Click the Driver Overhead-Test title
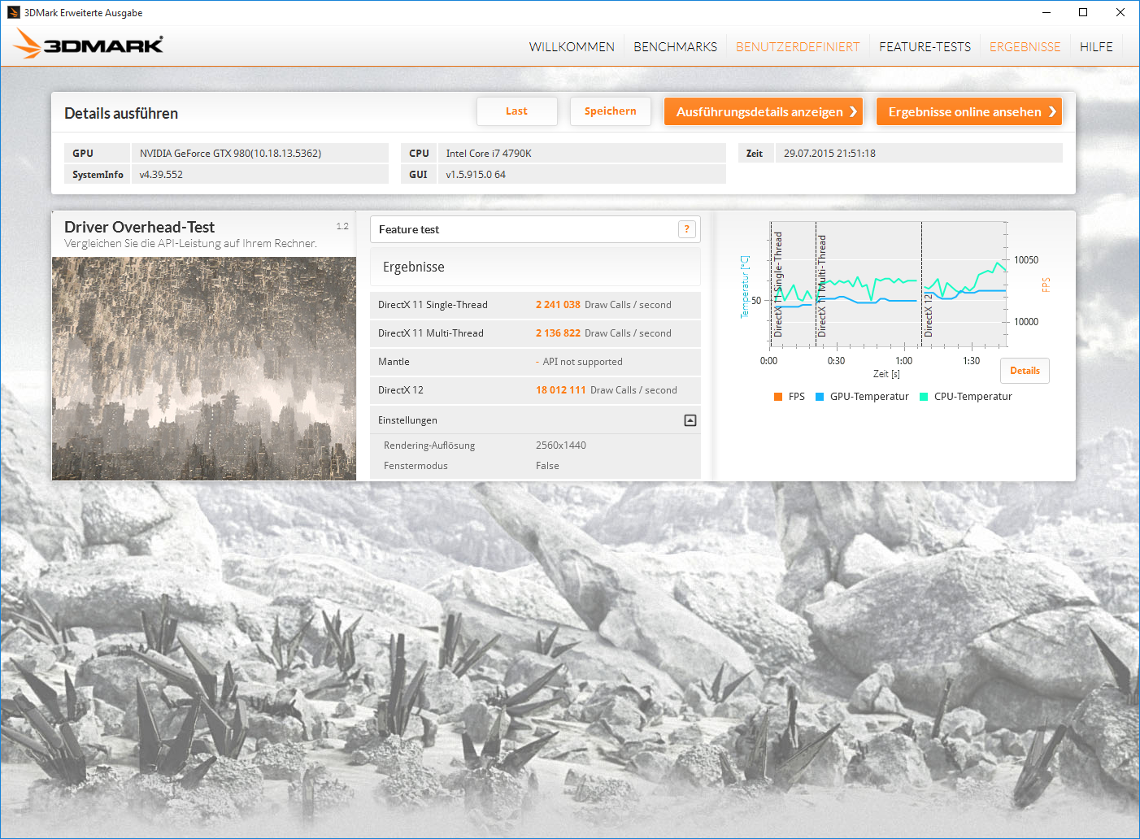 point(139,228)
